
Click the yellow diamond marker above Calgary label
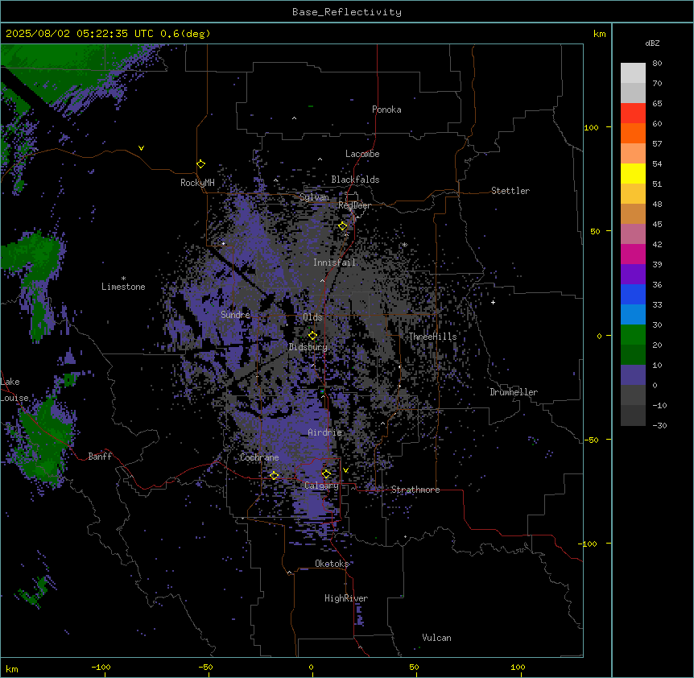point(326,474)
